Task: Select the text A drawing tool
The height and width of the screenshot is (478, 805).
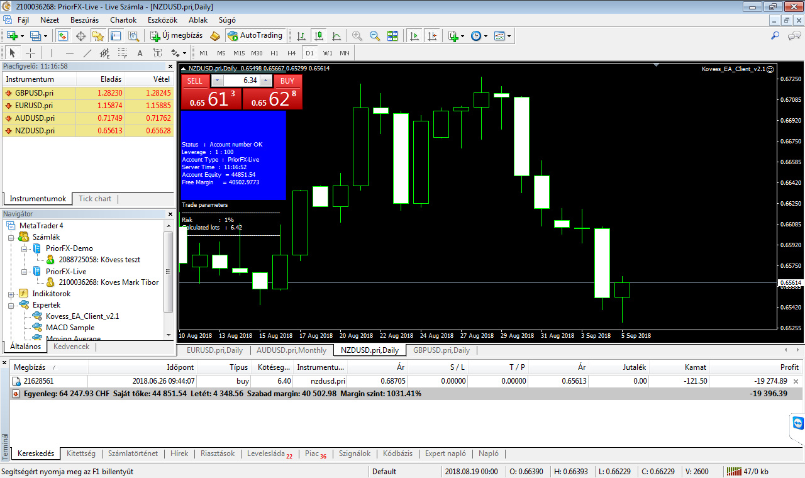Action: [140, 53]
